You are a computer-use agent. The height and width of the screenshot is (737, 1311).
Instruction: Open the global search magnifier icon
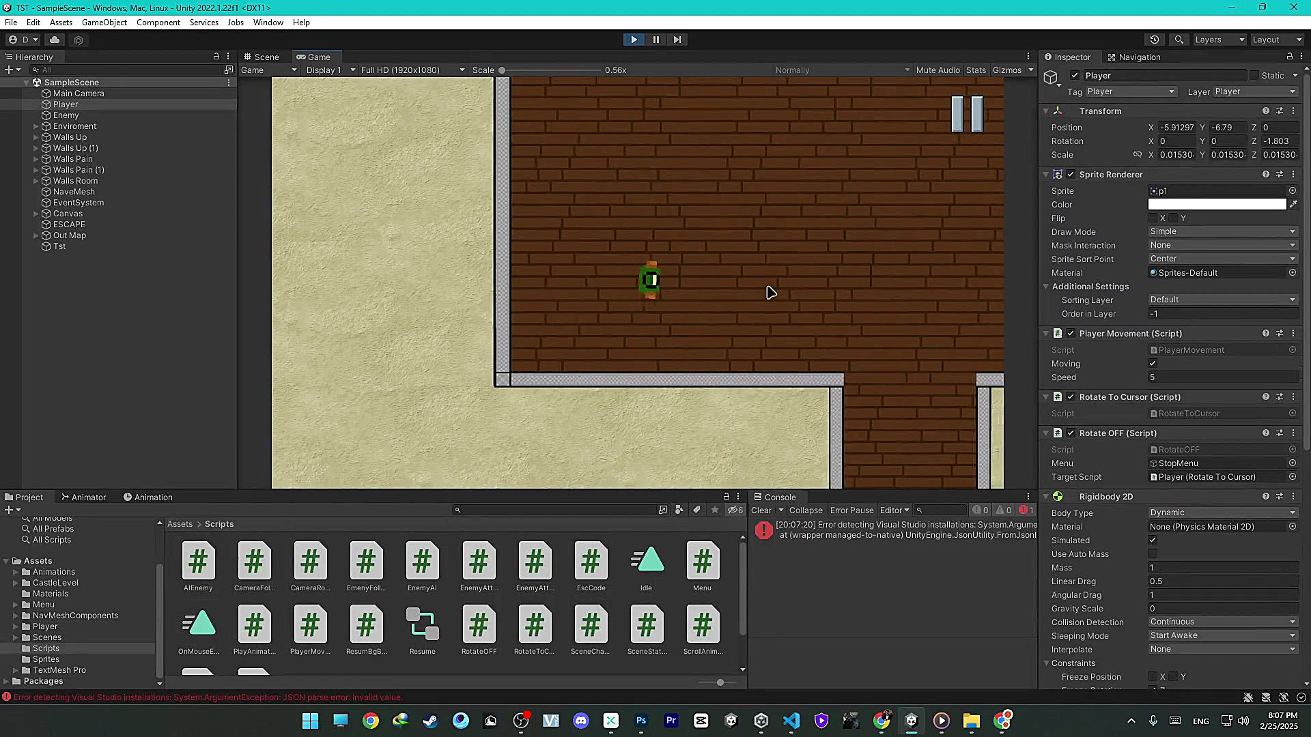[1179, 40]
